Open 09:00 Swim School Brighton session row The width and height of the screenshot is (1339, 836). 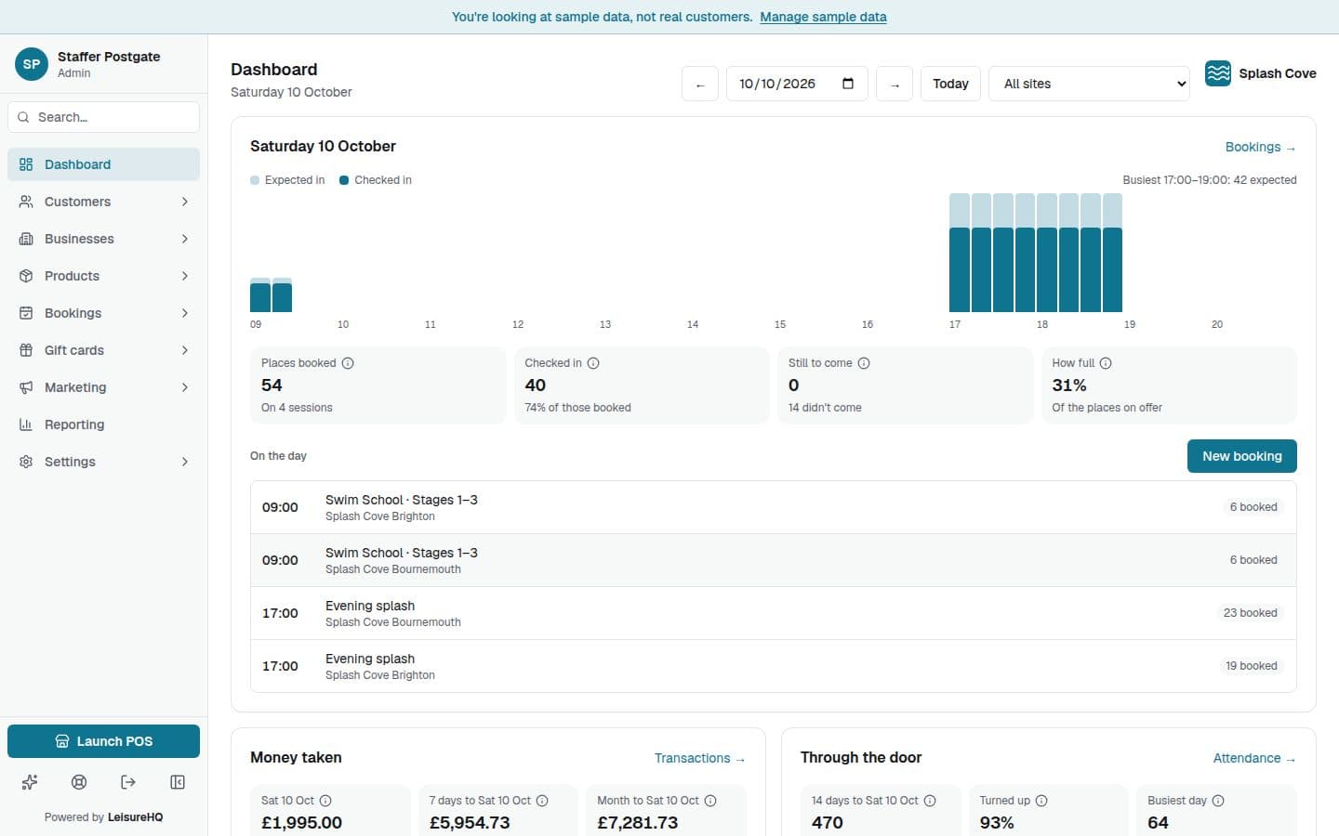tap(773, 507)
